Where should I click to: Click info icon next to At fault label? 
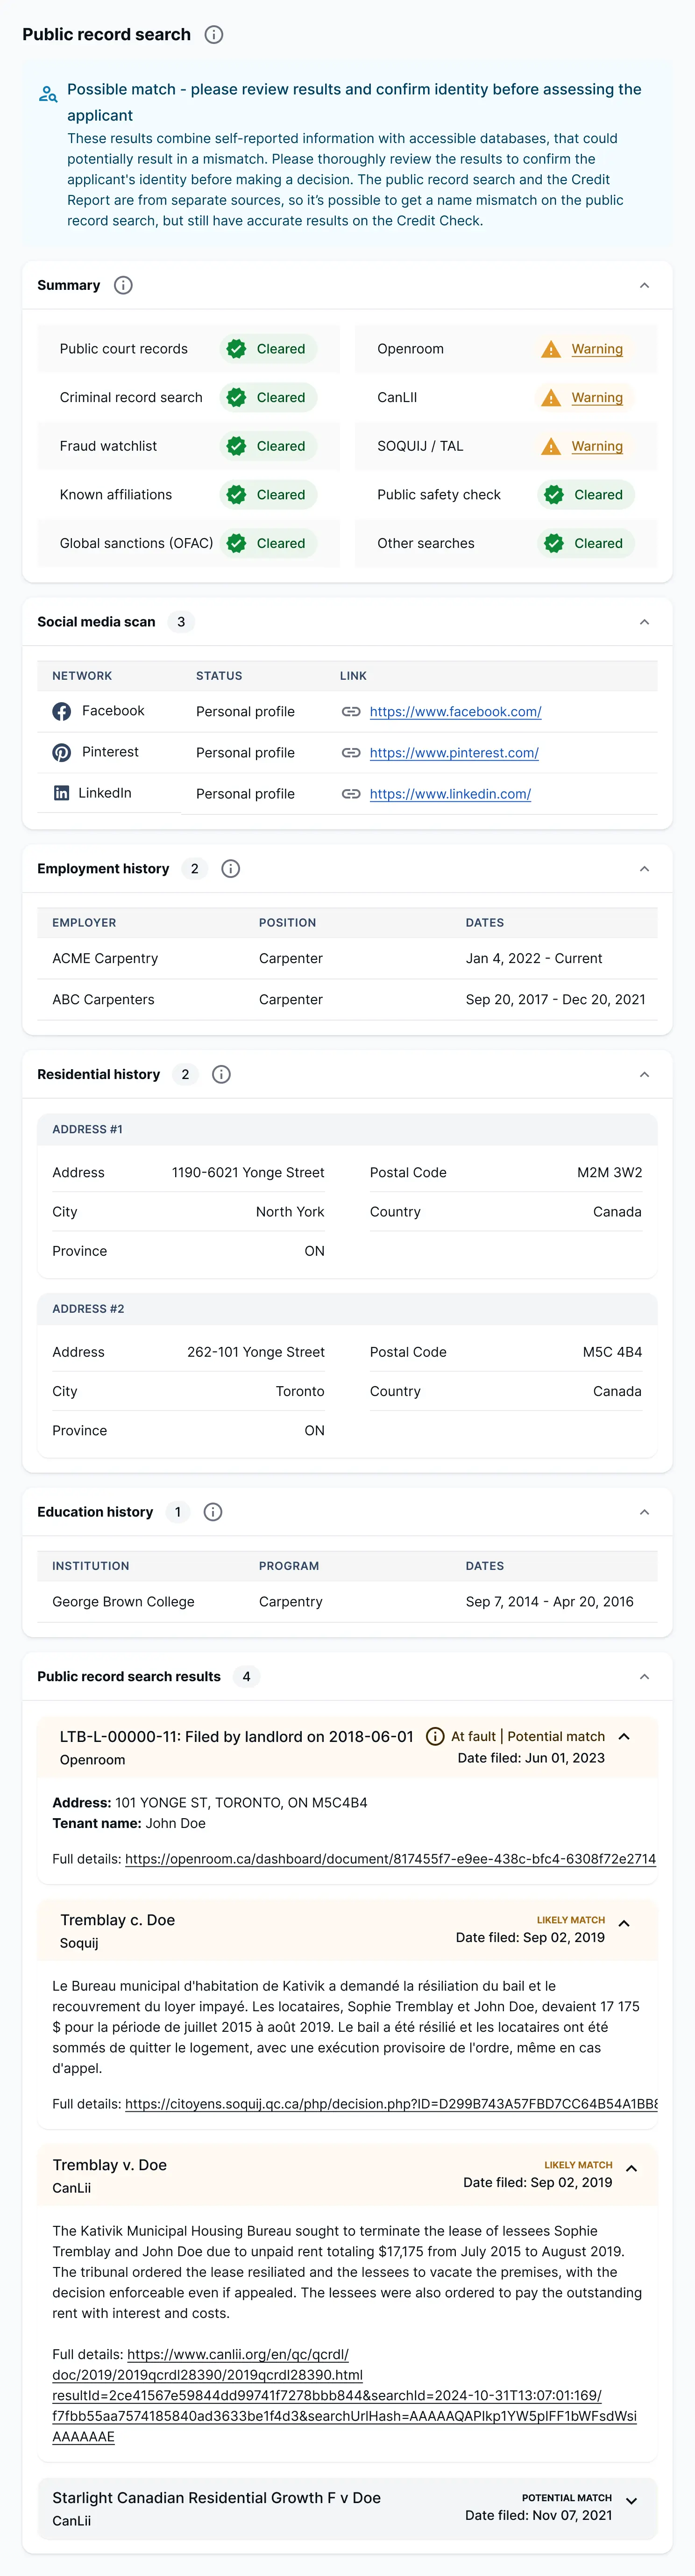[435, 1737]
